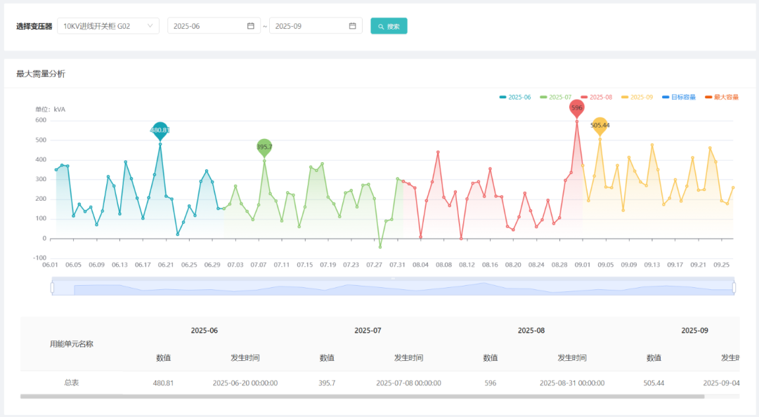The image size is (759, 417).
Task: Select the 总表 row in the table
Action: click(x=71, y=383)
